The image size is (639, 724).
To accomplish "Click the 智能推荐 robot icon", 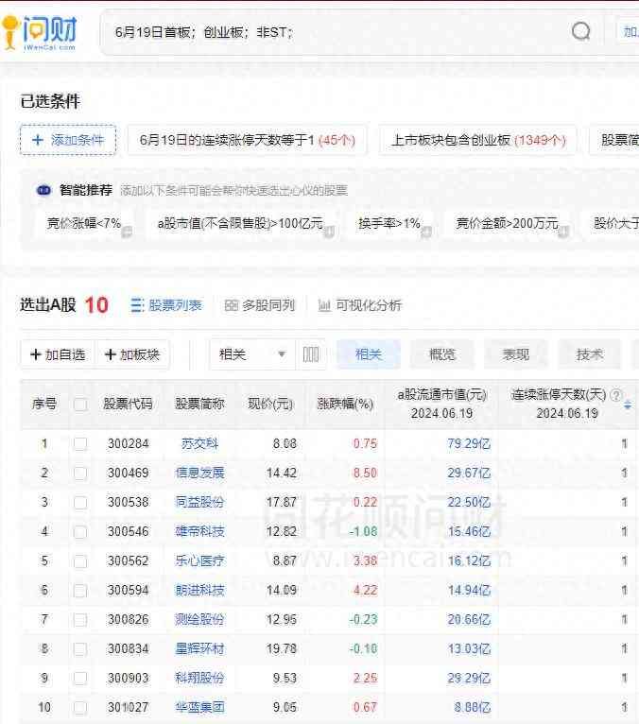I will point(43,190).
